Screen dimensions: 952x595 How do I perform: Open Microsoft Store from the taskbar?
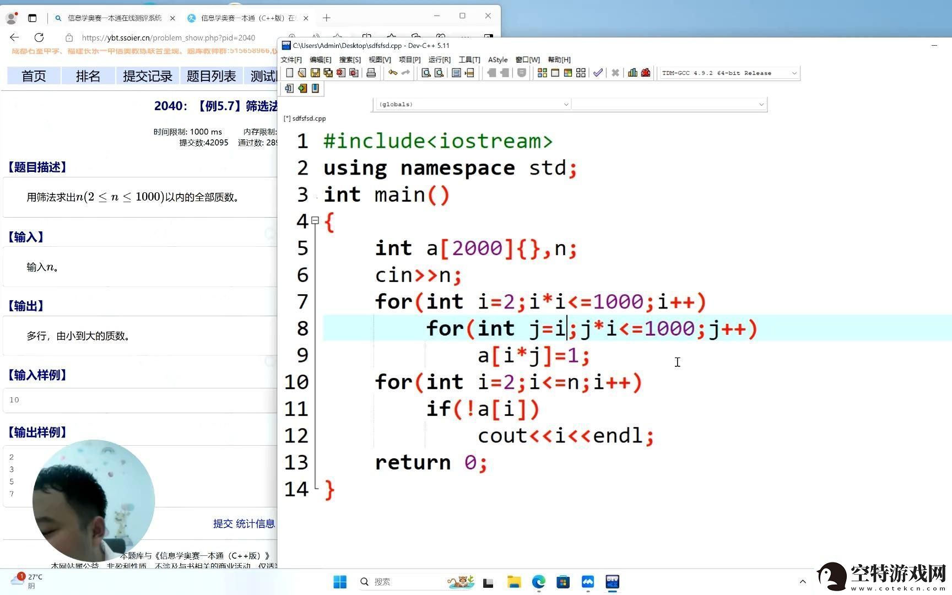click(563, 582)
